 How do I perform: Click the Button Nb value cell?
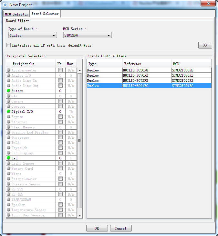point(60,91)
